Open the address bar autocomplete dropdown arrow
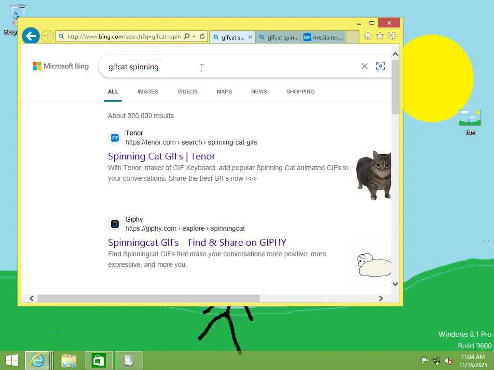Image resolution: width=494 pixels, height=370 pixels. coord(194,36)
